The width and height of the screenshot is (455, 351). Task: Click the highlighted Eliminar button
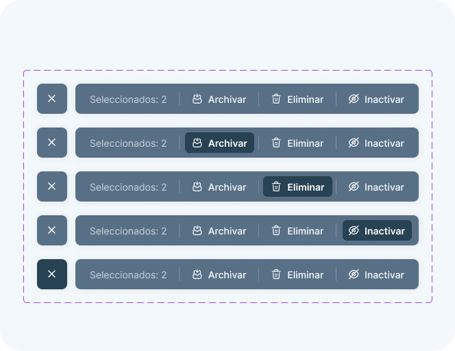297,186
